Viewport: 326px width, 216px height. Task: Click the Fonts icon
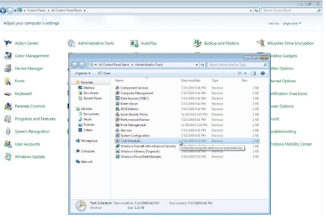point(8,81)
